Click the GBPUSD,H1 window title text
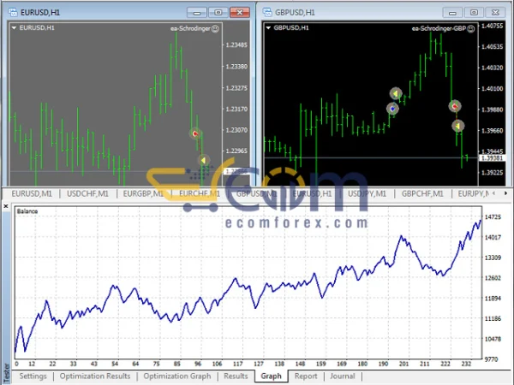This screenshot has width=514, height=385. coord(295,13)
